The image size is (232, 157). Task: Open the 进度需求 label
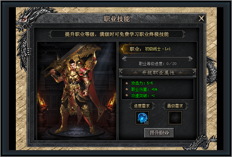coord(142,106)
